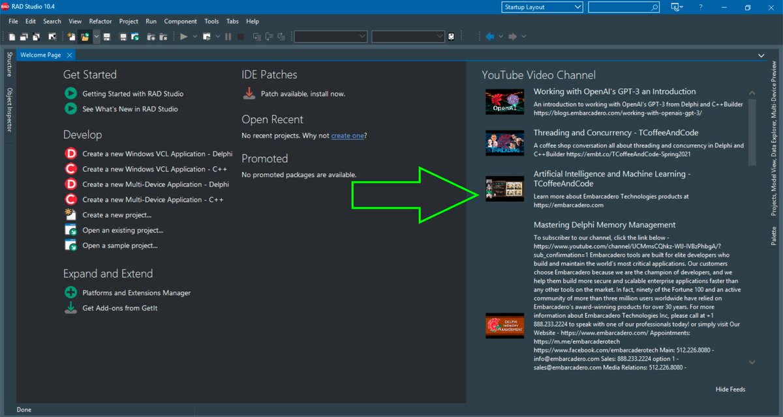Click the IDE patch download icon
The image size is (783, 417).
pyautogui.click(x=249, y=94)
